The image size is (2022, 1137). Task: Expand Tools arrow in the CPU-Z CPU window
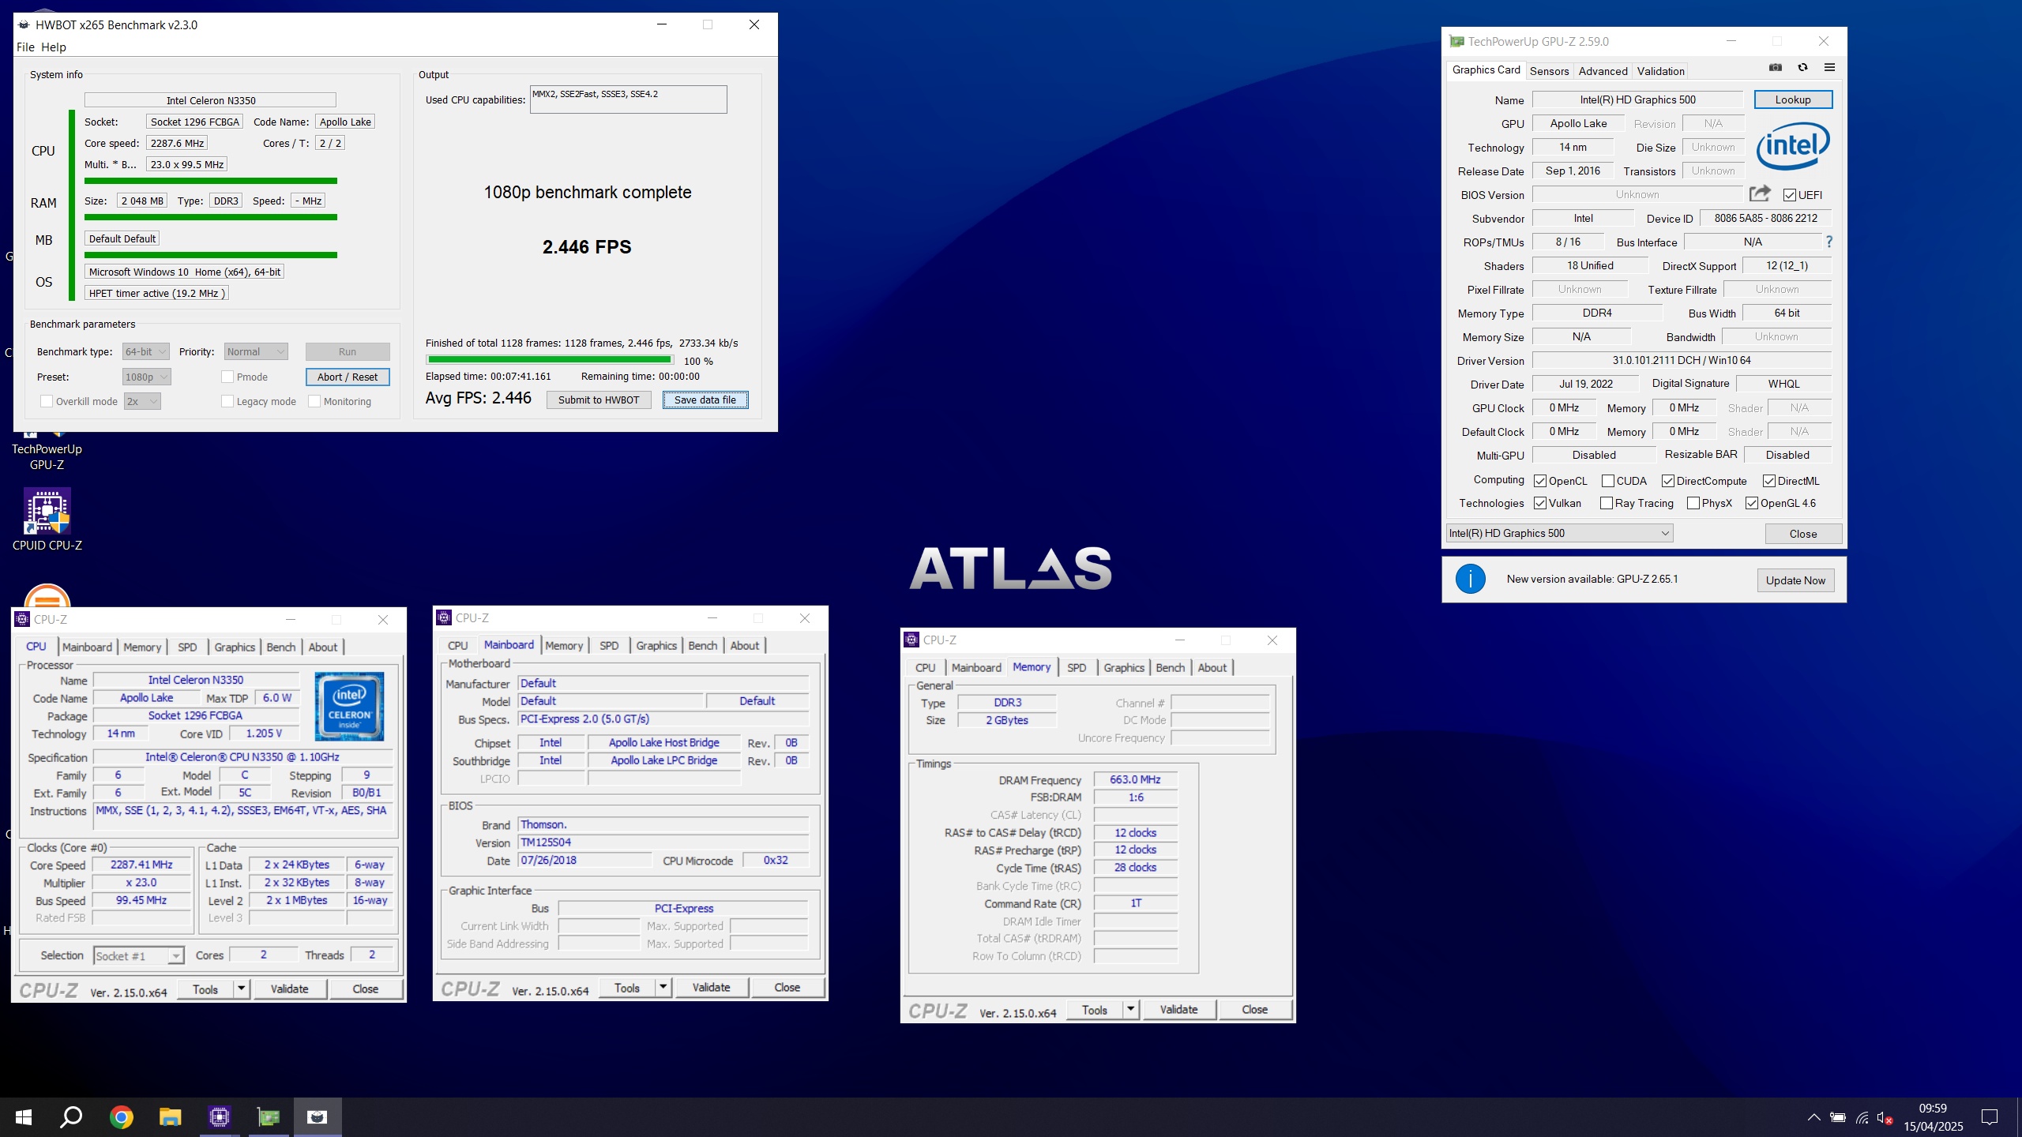tap(241, 989)
